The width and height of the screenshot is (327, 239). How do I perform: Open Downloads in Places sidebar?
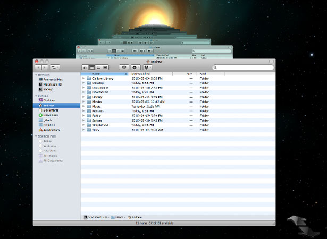pos(48,115)
